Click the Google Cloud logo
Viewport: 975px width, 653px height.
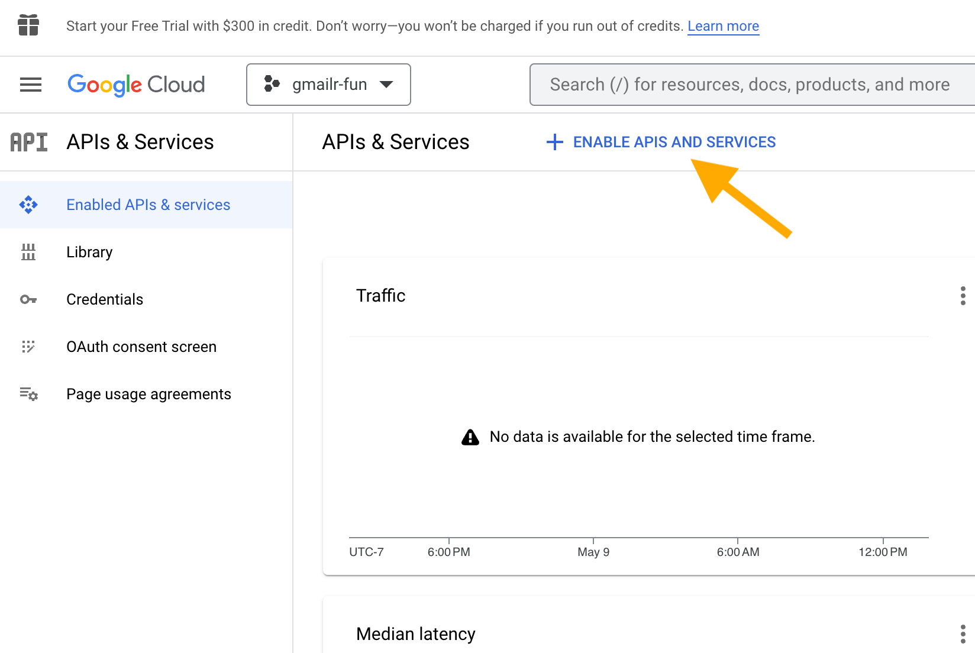pos(136,85)
